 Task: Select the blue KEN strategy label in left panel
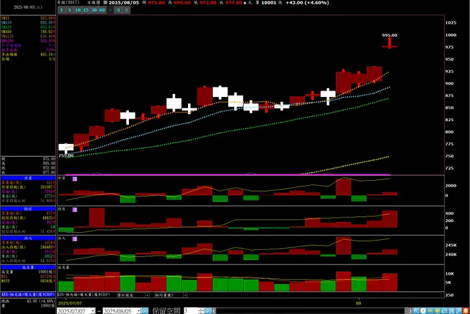point(28,294)
